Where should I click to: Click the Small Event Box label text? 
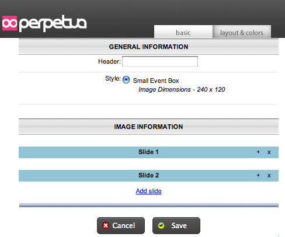coord(156,81)
